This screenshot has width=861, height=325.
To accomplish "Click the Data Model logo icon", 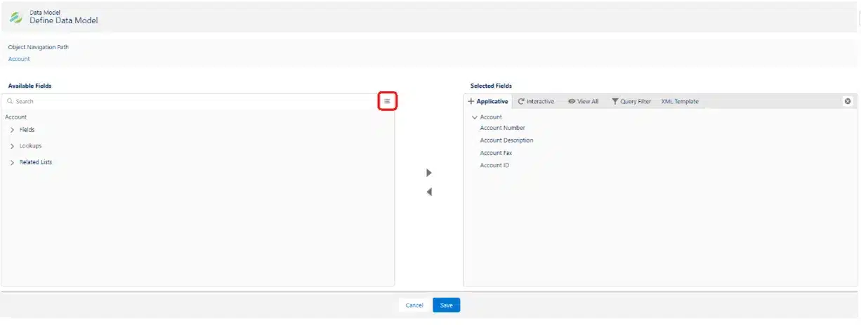I will tap(15, 17).
